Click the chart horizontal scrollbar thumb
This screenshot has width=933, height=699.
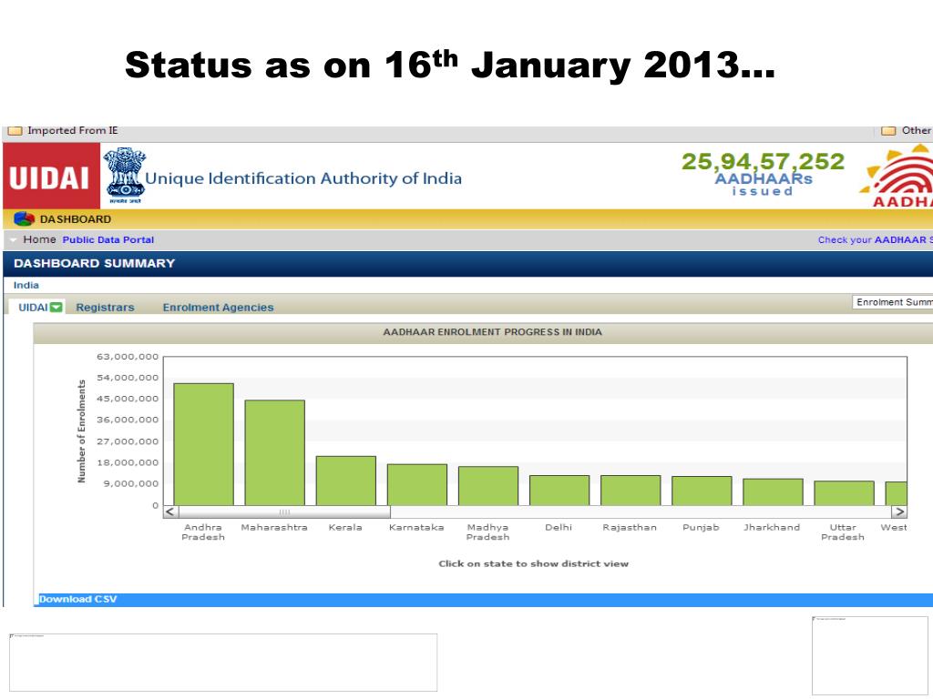point(284,512)
